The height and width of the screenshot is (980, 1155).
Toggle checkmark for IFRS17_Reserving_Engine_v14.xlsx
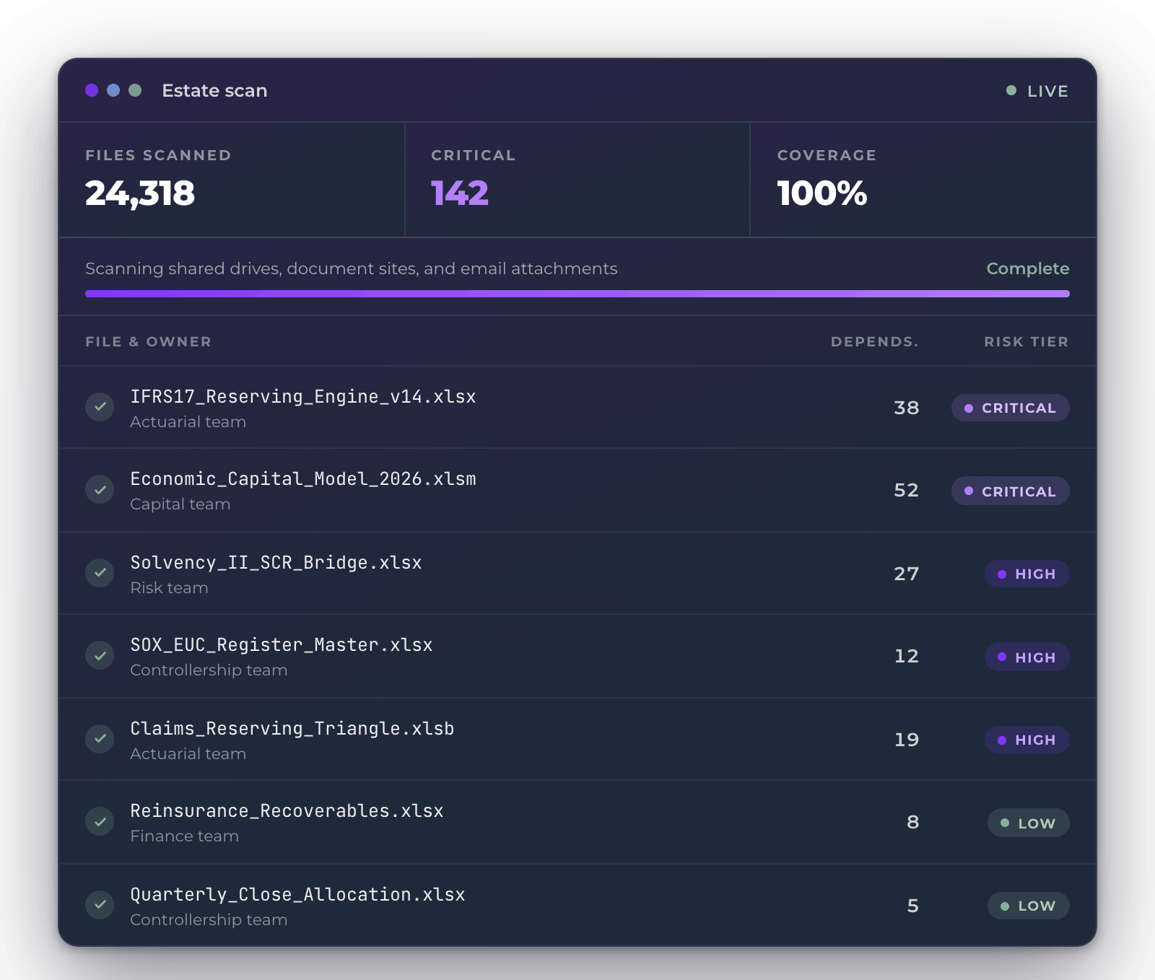(x=100, y=407)
